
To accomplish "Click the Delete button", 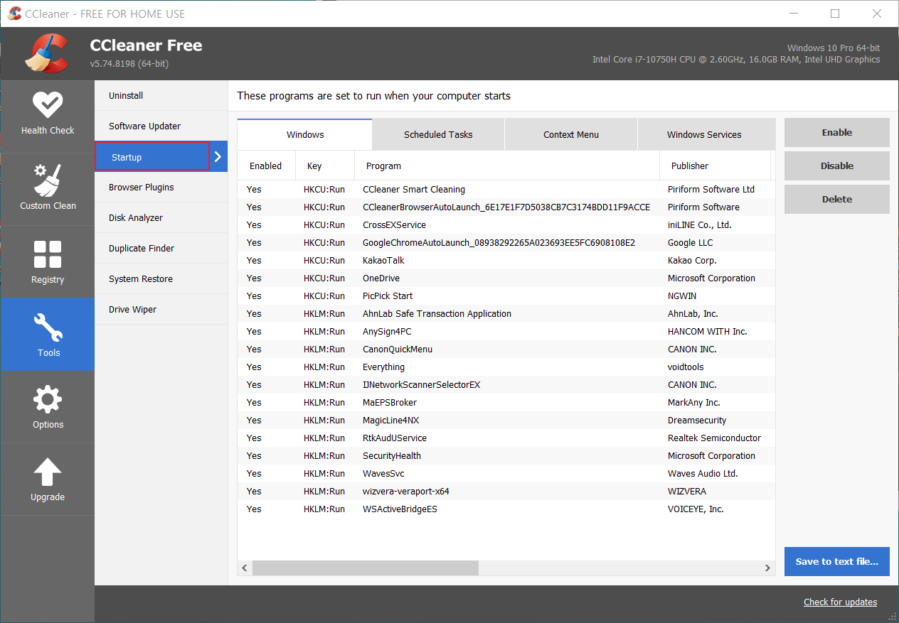I will [837, 199].
